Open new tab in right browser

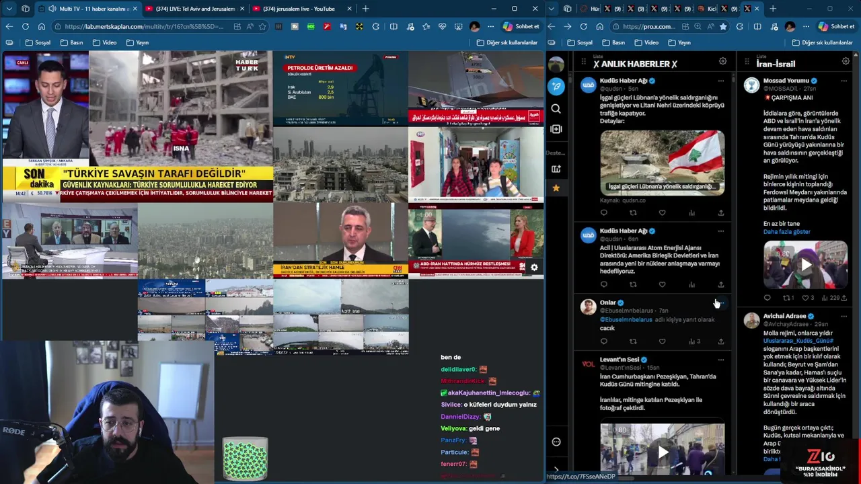point(773,9)
